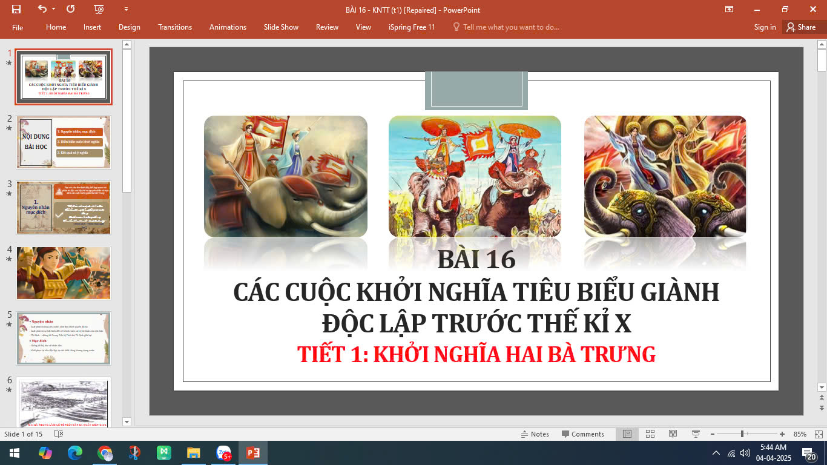Click the Share button
The width and height of the screenshot is (827, 465).
coord(800,27)
